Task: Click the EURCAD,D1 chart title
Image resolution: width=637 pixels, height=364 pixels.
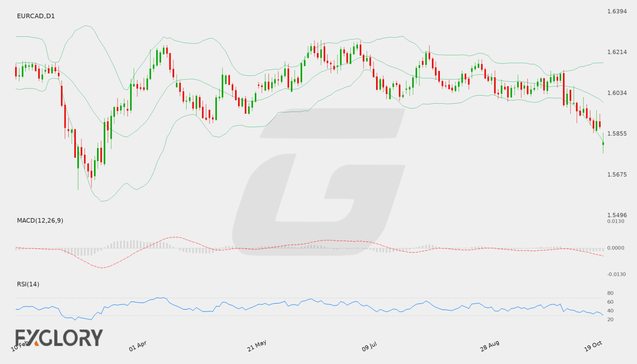Action: [x=36, y=16]
